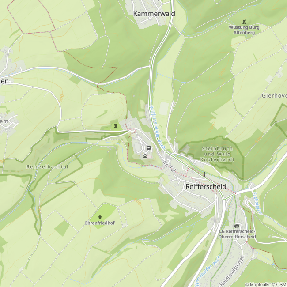Click the cemetery icon on the small green plot
Screen dimensions: 287x287
[x=116, y=125]
